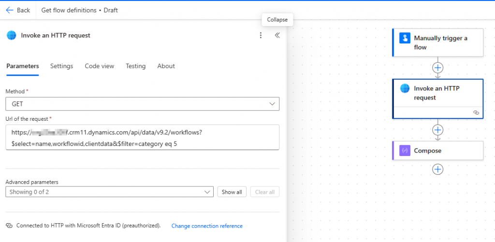Click plus icon above Compose action
This screenshot has width=495, height=242.
[437, 129]
